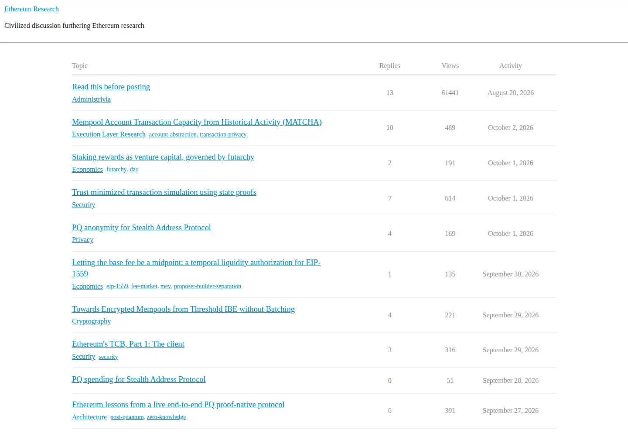Go to the Architecture category
This screenshot has width=628, height=436.
click(89, 417)
